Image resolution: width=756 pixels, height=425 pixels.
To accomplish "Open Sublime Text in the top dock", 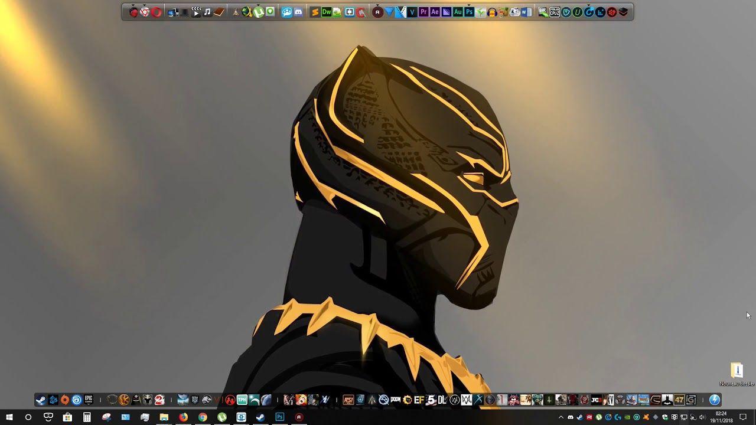I will [315, 12].
